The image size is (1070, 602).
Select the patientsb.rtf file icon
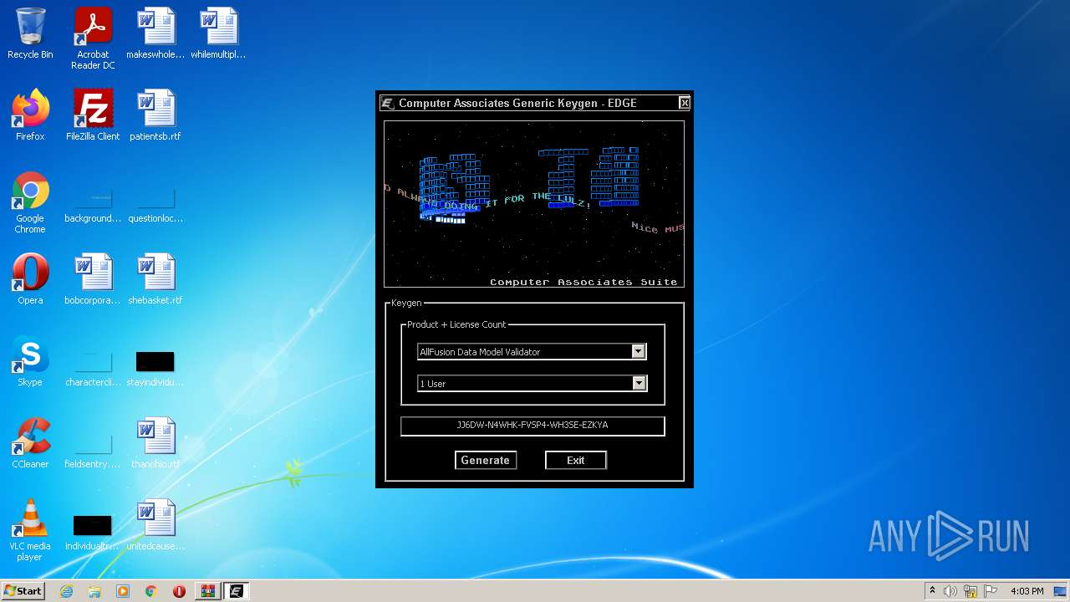155,115
